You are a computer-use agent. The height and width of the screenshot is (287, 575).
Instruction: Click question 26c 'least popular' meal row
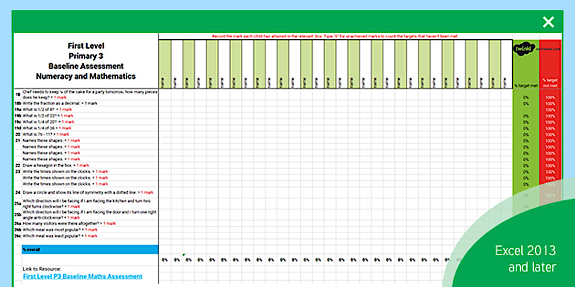tap(59, 236)
